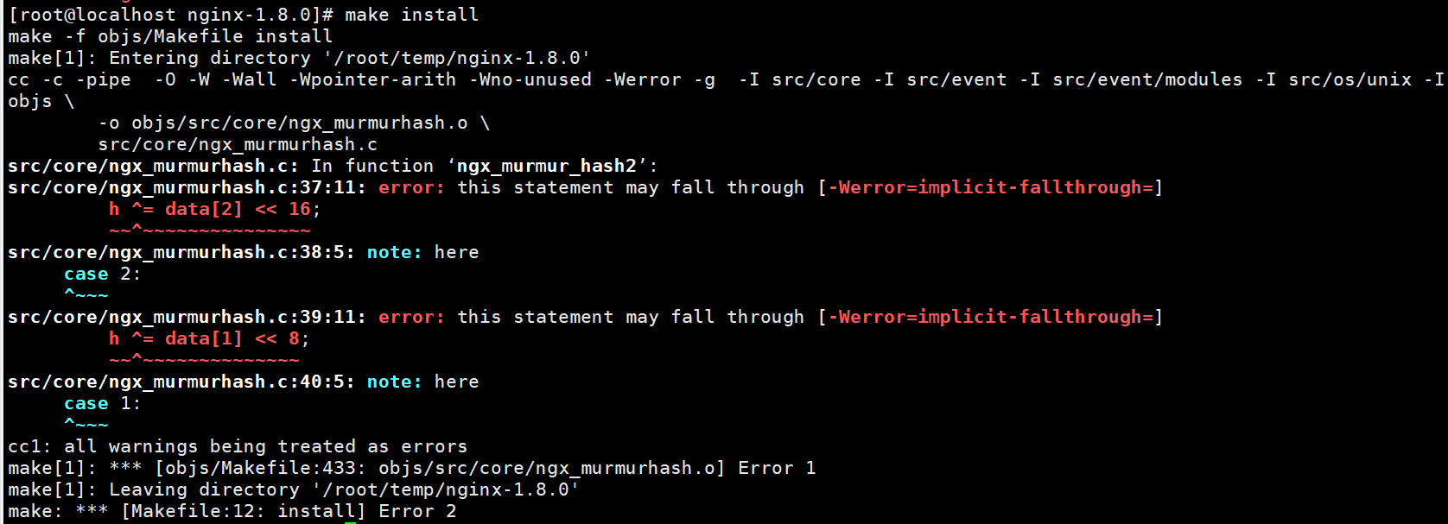Click the first '-Werror=implicit-fallthrough=' flag text
Image resolution: width=1448 pixels, height=524 pixels.
[x=991, y=187]
